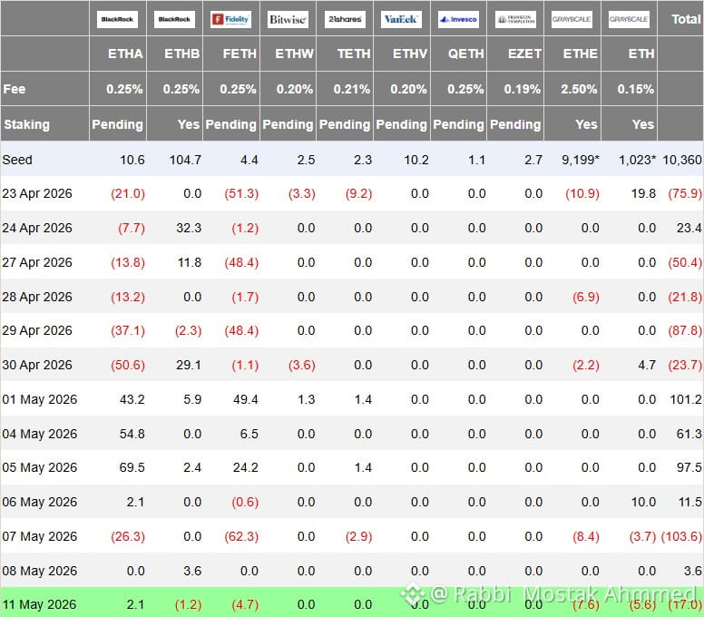Click 101.2 total for 01 May
The height and width of the screenshot is (617, 704).
[686, 399]
